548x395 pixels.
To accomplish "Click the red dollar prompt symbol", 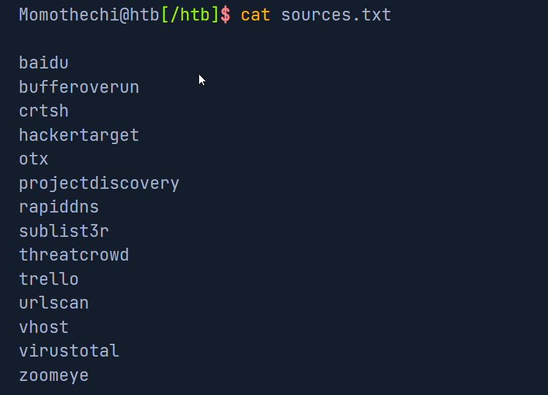I will point(225,14).
